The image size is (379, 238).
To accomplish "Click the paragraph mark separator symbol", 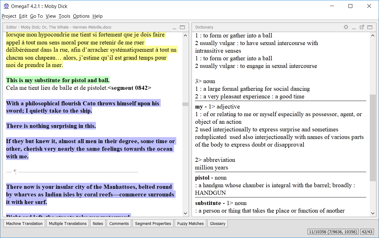I will (15, 172).
